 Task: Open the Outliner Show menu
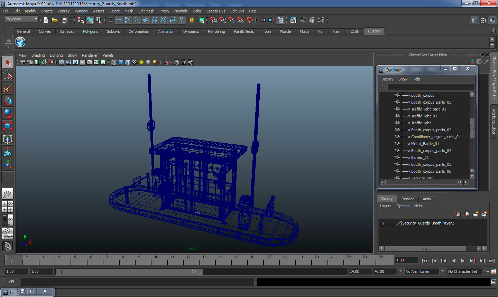point(403,79)
